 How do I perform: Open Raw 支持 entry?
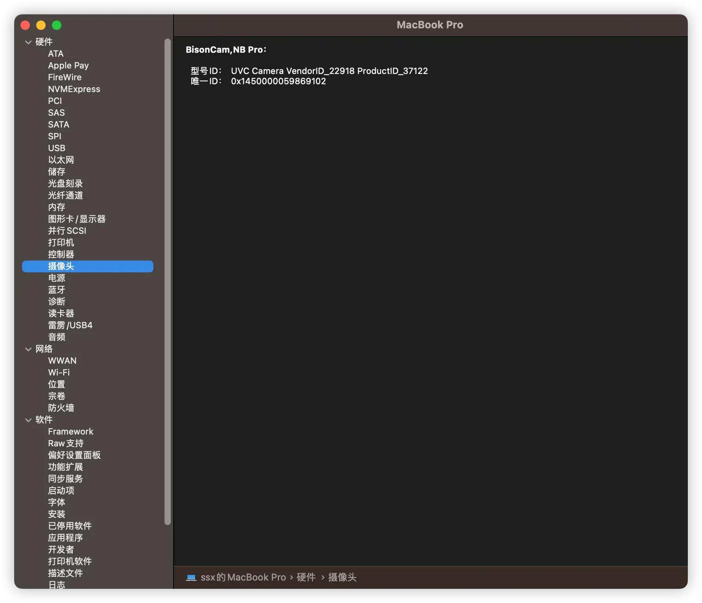coord(66,443)
